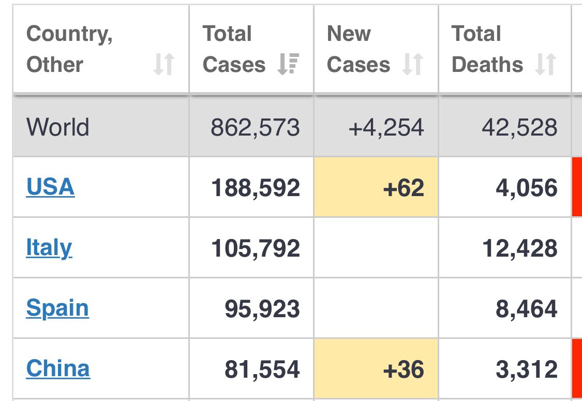Click the Country, Other sort arrows icon
This screenshot has width=582, height=401.
(x=163, y=65)
